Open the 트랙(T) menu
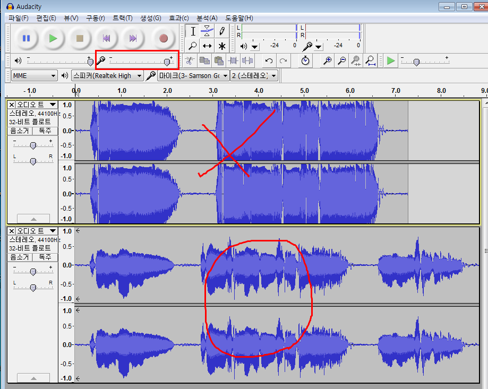This screenshot has height=389, width=488. pyautogui.click(x=122, y=18)
